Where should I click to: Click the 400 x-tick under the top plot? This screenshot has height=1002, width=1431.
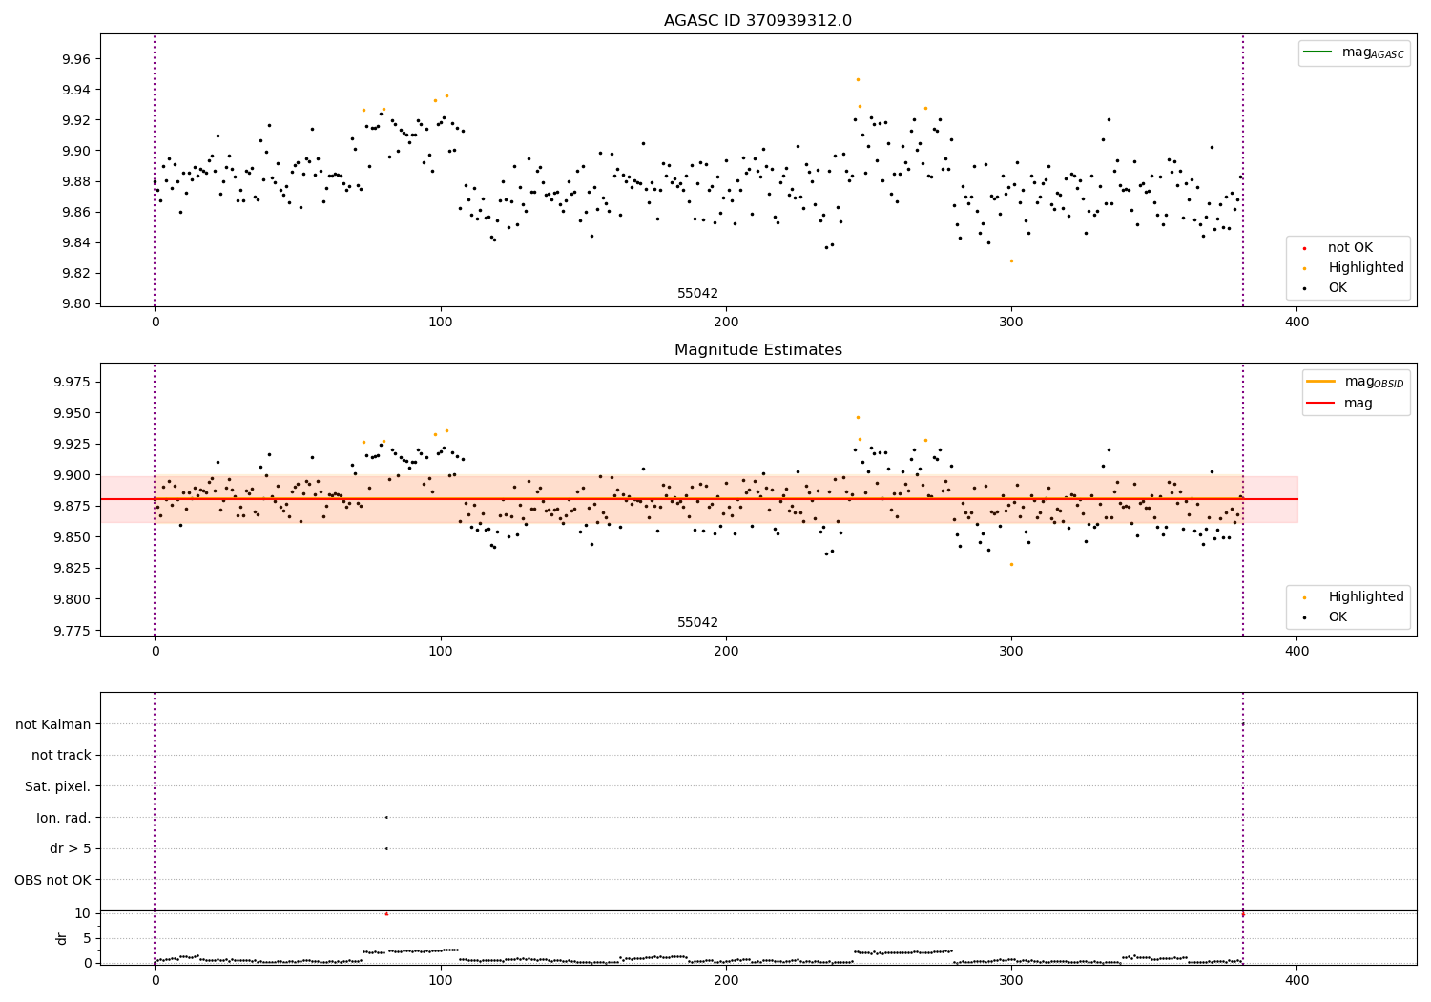1296,323
